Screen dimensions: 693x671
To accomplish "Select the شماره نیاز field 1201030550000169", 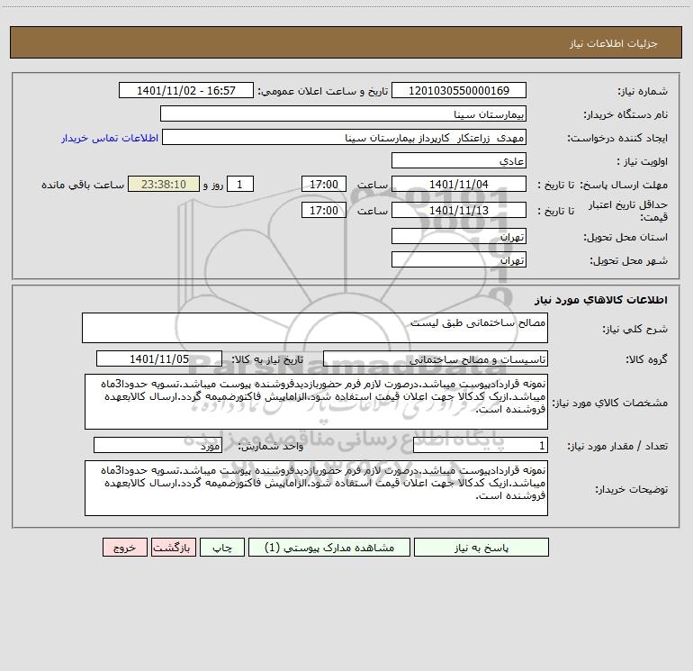I will (459, 91).
